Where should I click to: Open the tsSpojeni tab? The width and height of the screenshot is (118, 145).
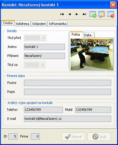[x=39, y=24]
